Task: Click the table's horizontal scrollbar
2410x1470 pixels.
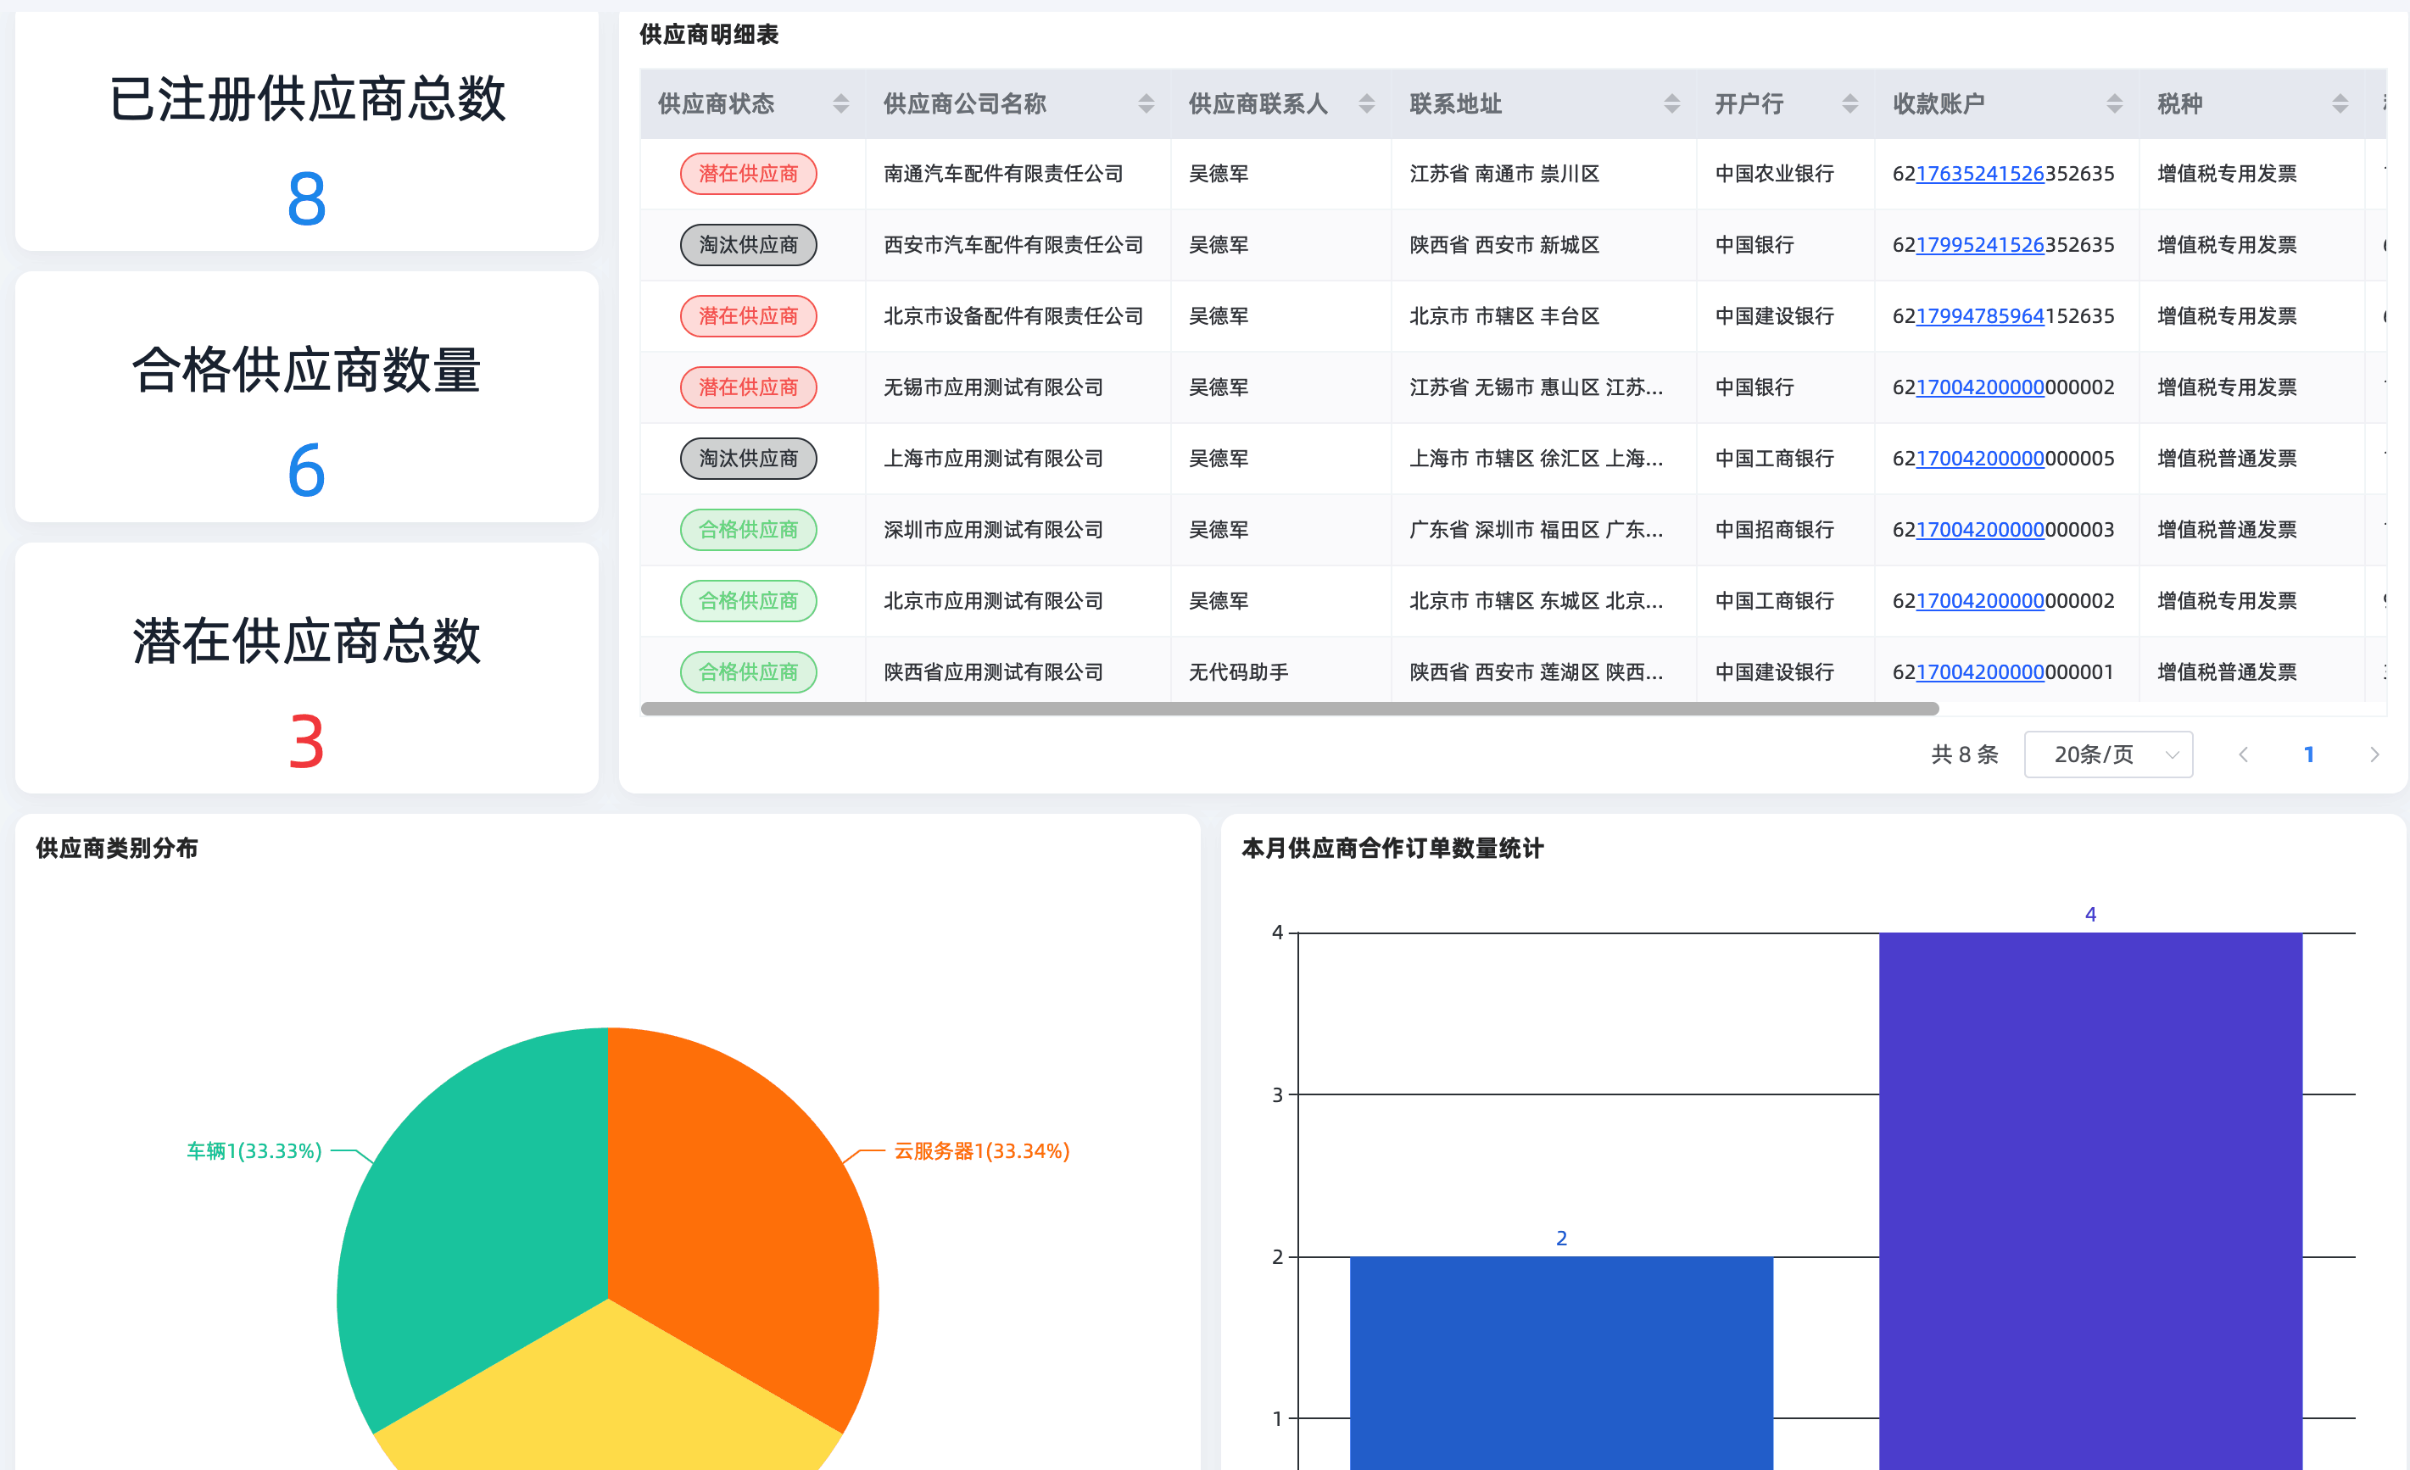Action: (x=1288, y=708)
